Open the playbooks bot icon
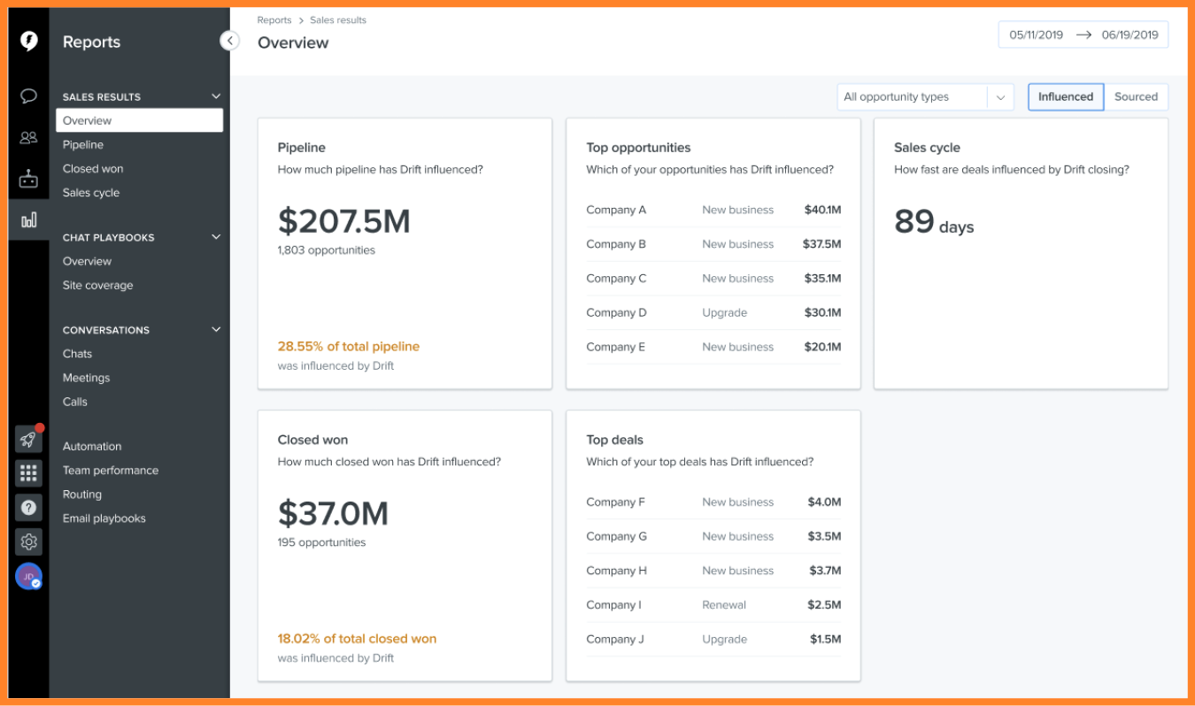1195x706 pixels. click(28, 179)
